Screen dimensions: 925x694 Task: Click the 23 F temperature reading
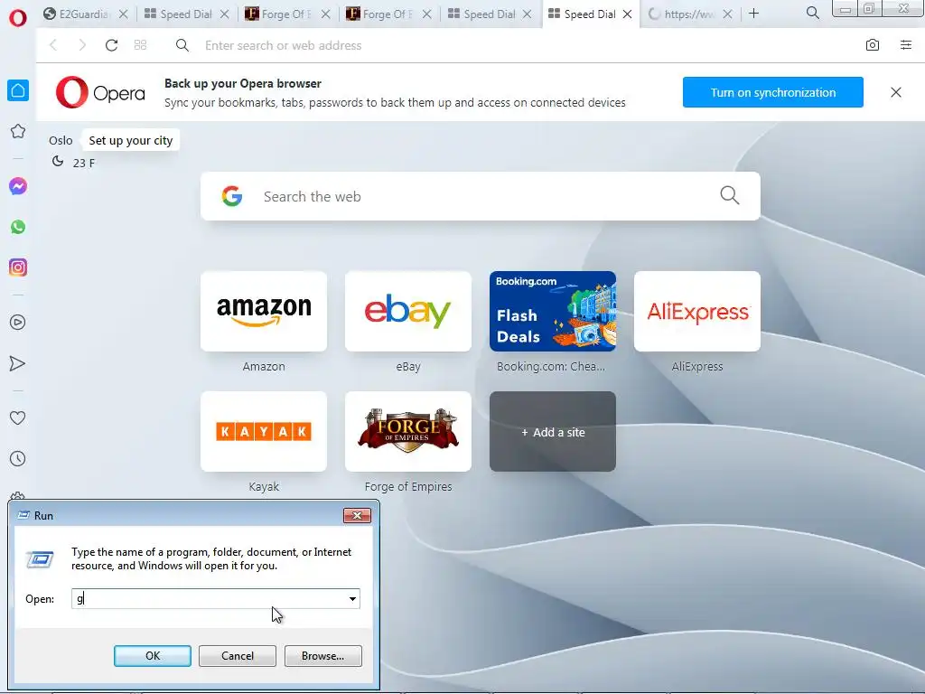[x=84, y=163]
